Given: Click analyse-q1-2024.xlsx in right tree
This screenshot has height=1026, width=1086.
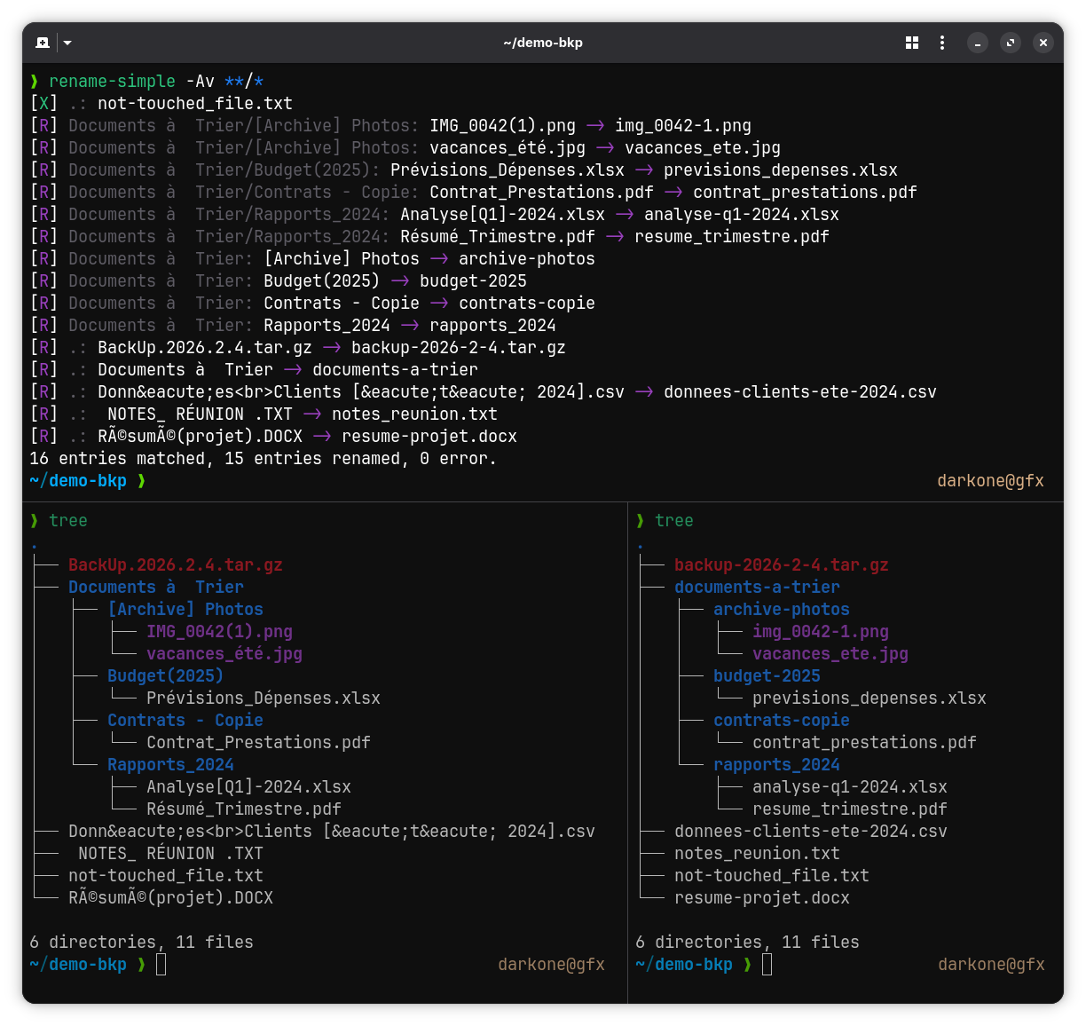Looking at the screenshot, I should 850,787.
